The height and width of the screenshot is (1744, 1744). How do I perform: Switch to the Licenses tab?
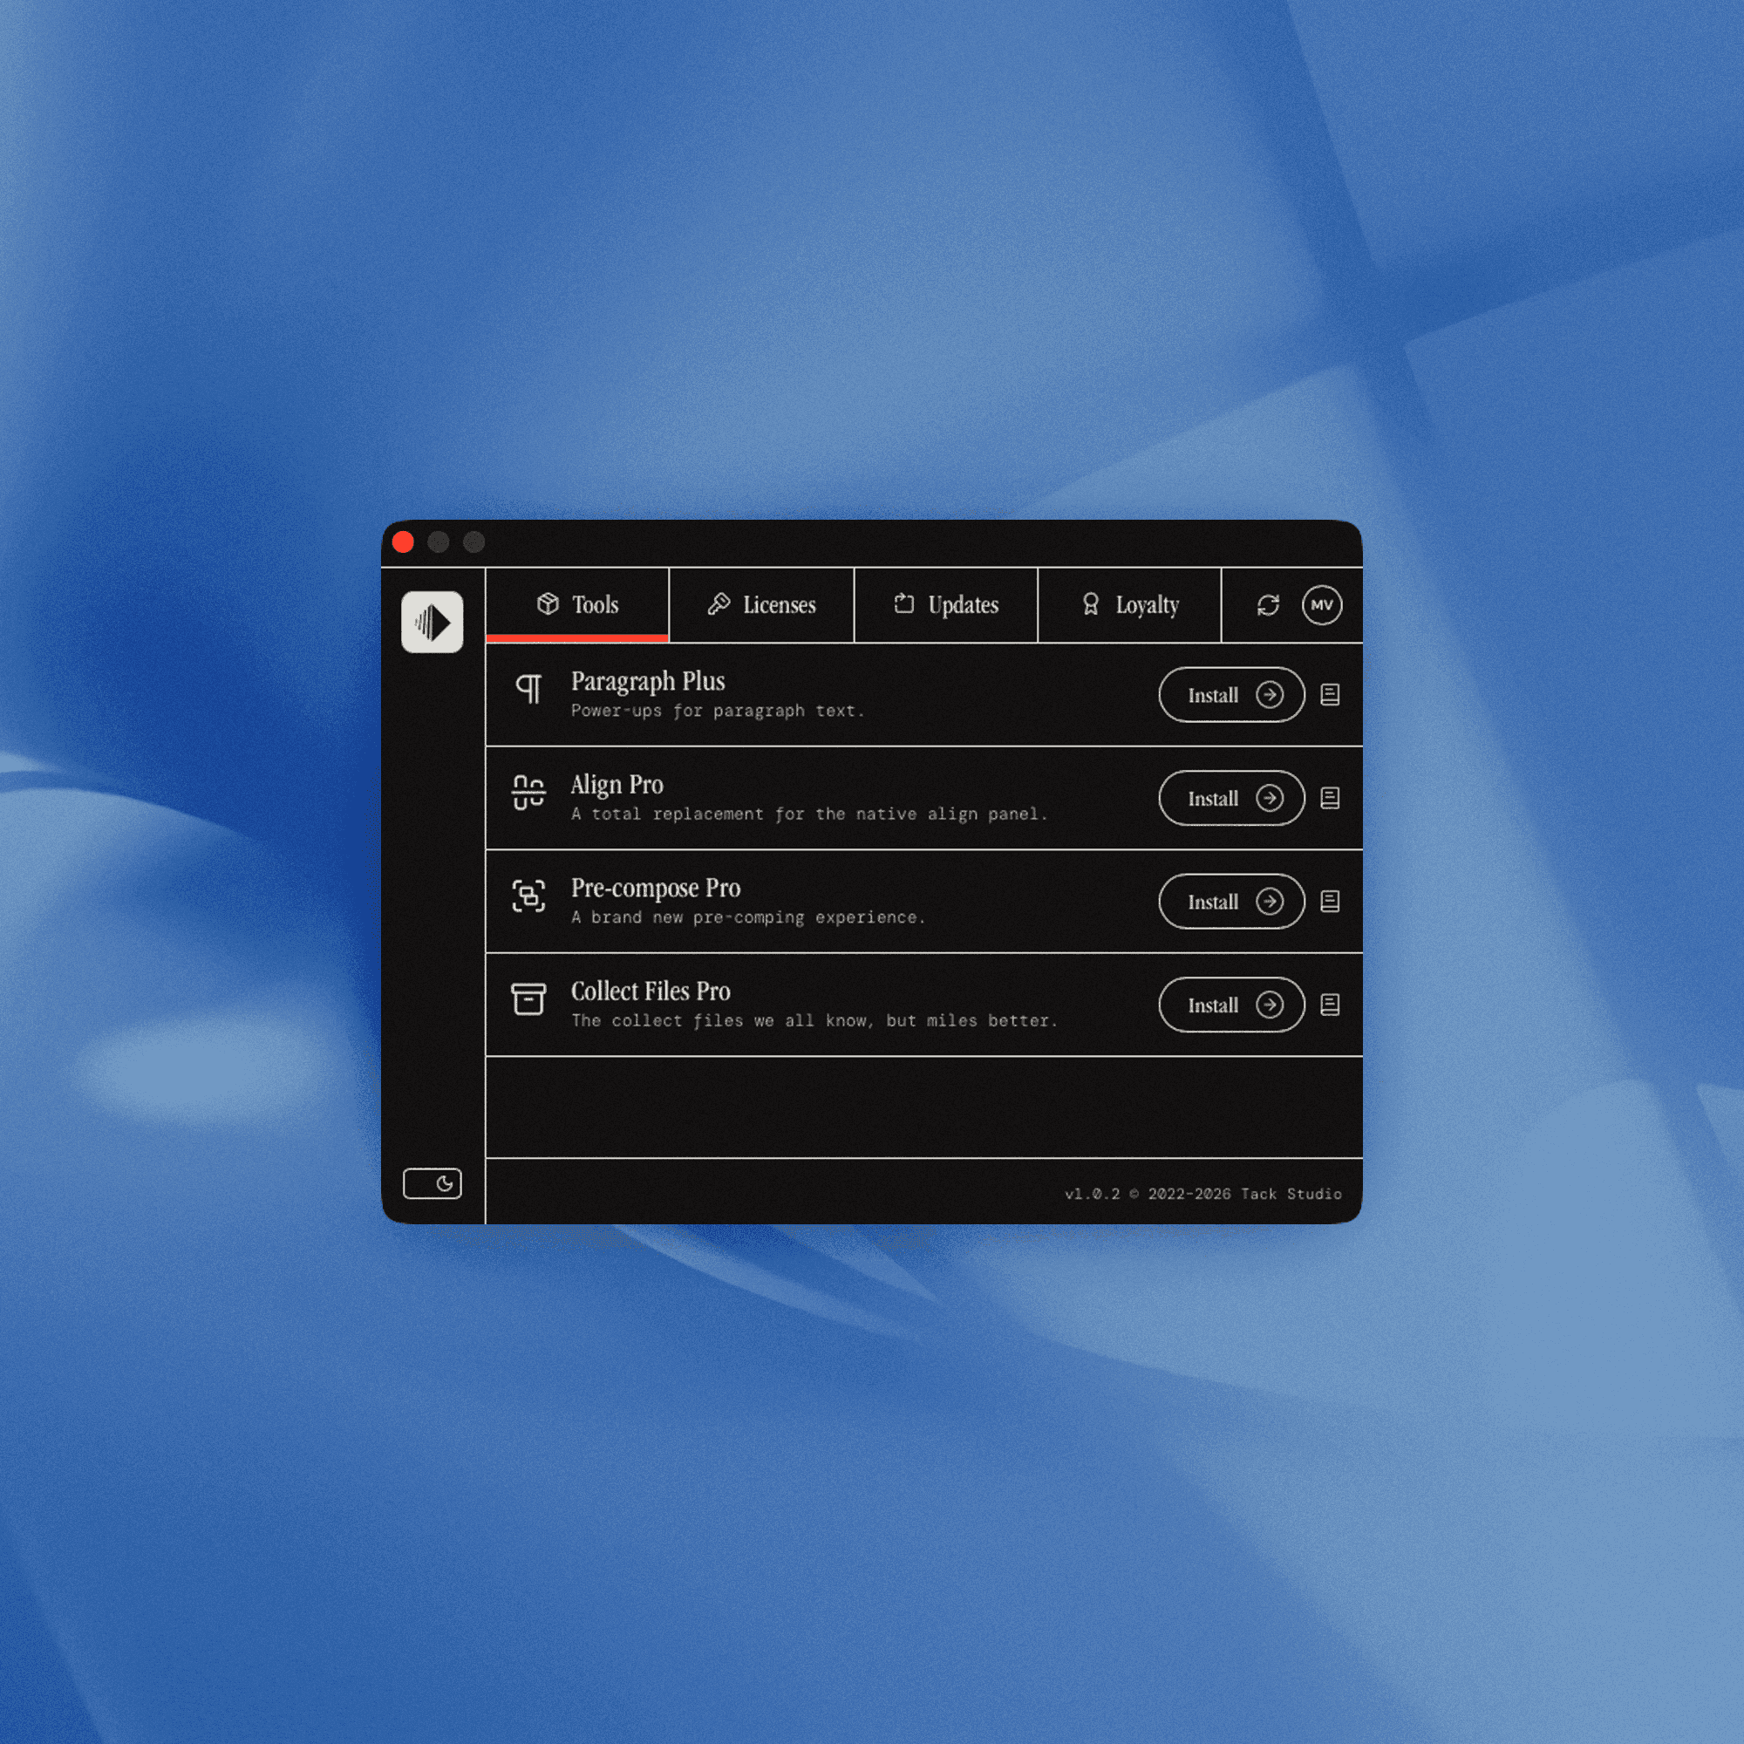[x=762, y=605]
